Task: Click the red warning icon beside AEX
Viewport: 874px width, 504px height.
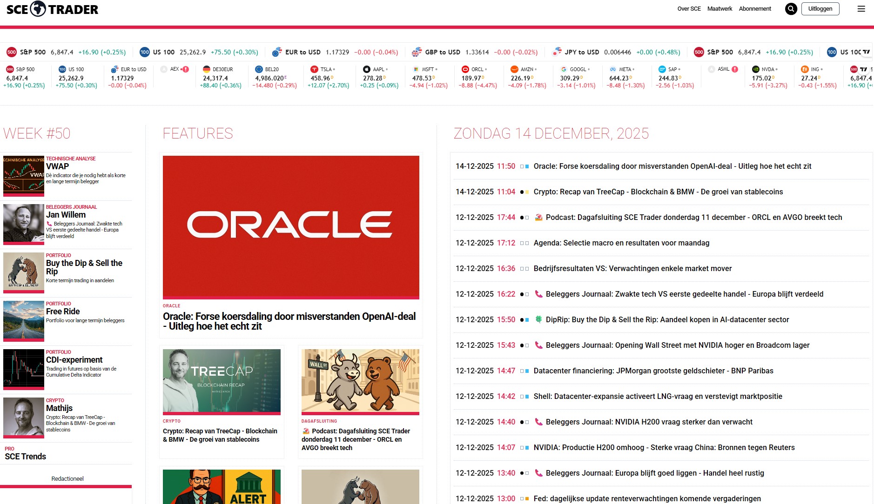Action: 186,69
